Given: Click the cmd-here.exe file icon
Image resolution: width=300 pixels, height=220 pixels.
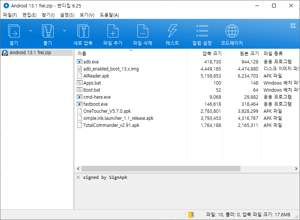Looking at the screenshot, I should 80,97.
